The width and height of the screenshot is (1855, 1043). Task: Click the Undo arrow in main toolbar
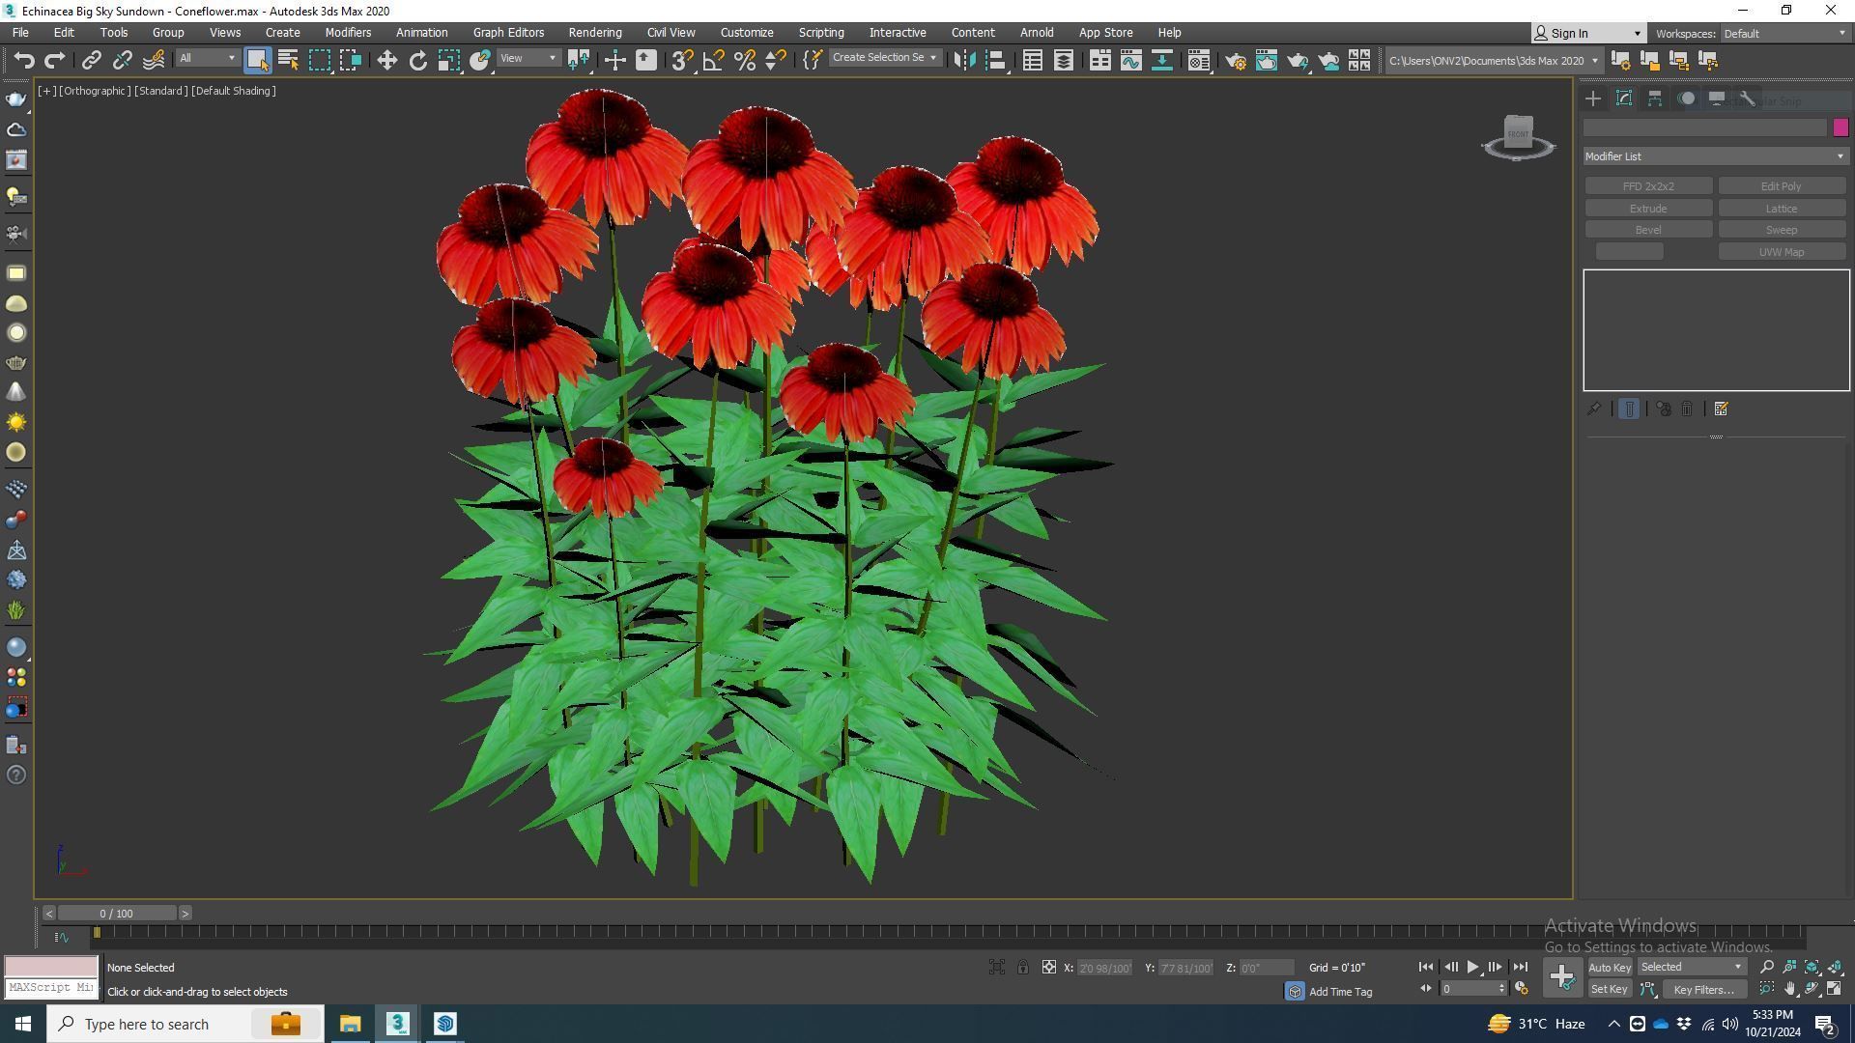coord(24,60)
